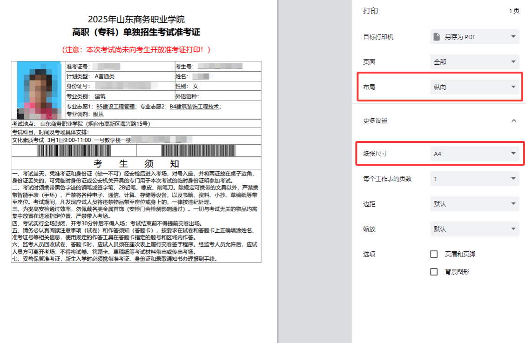The image size is (526, 343).
Task: Enable the 页眉和页脚 checkbox
Action: point(434,254)
